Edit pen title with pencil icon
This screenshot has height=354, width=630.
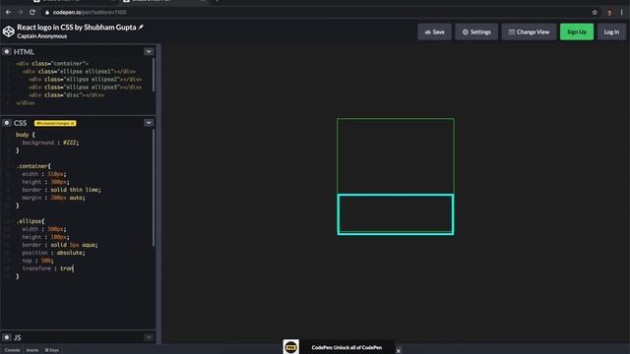pyautogui.click(x=141, y=28)
